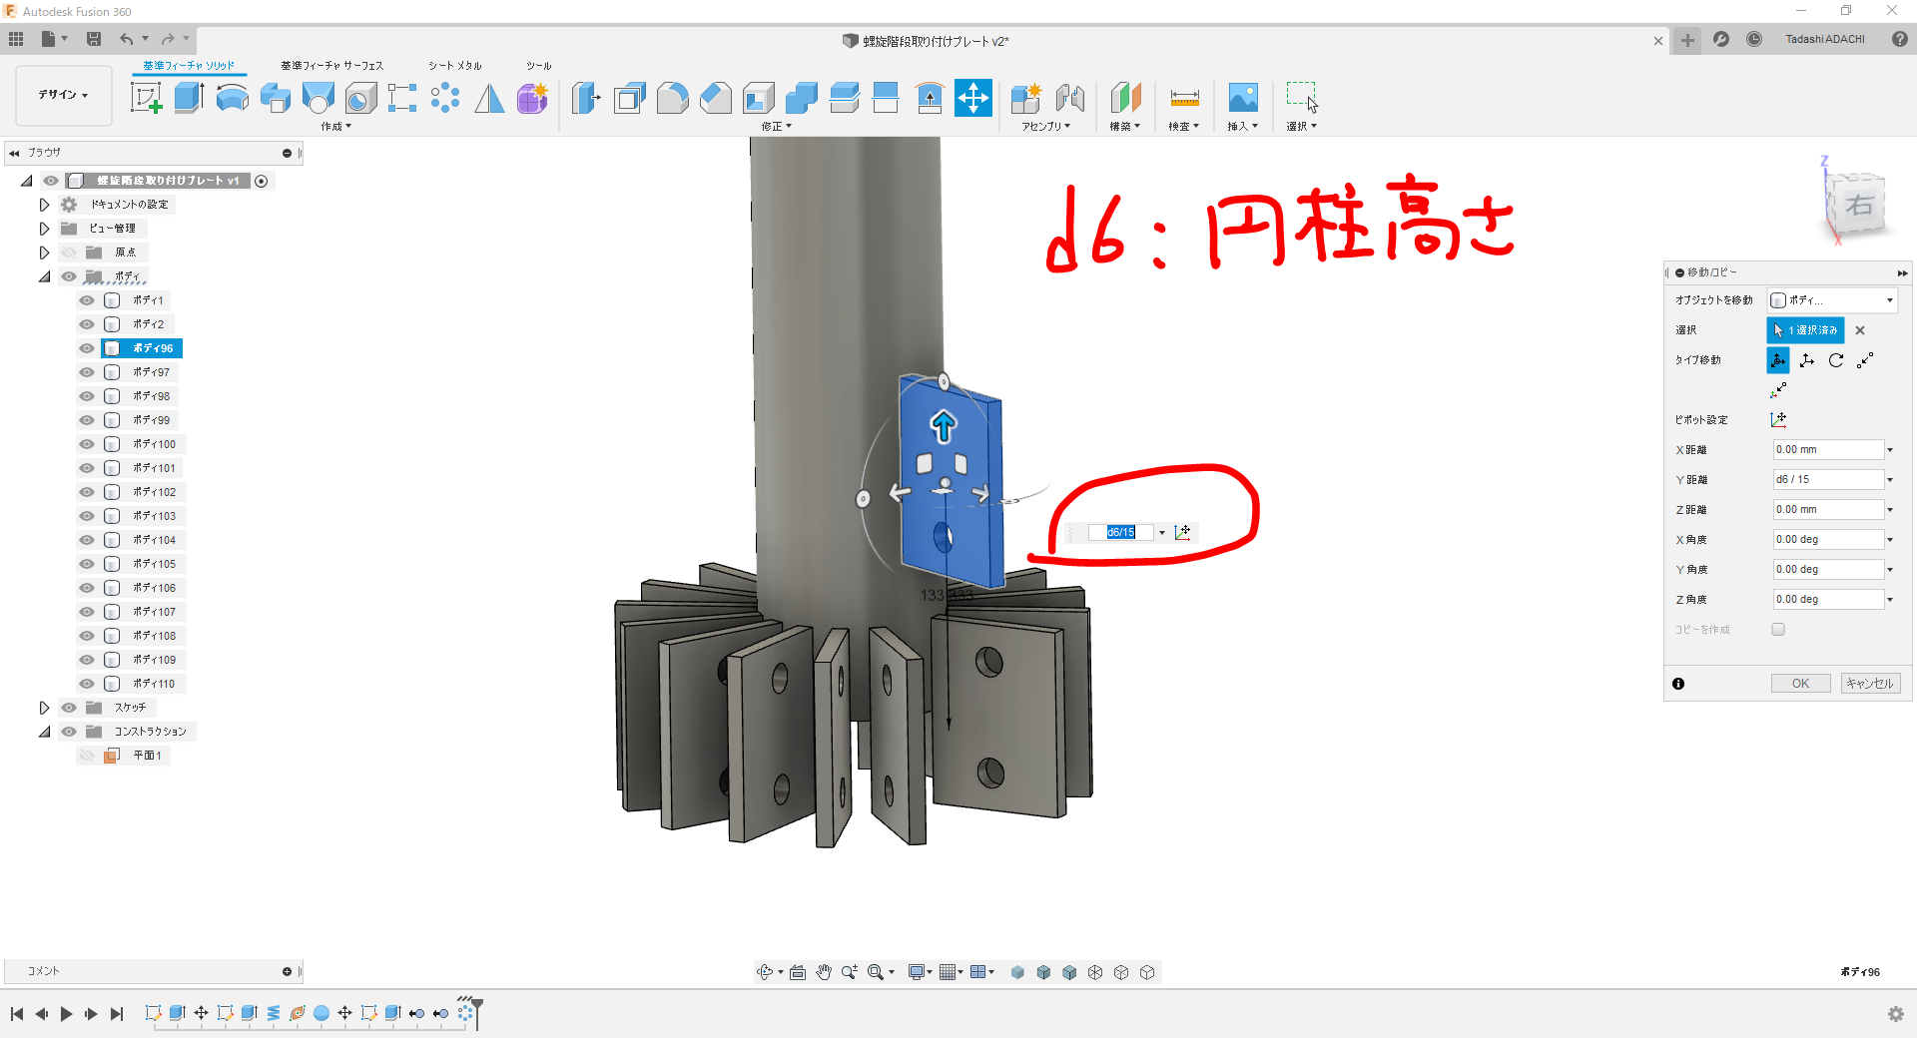The height and width of the screenshot is (1038, 1917).
Task: Show the 原点 origin folder
Action: pyautogui.click(x=69, y=253)
